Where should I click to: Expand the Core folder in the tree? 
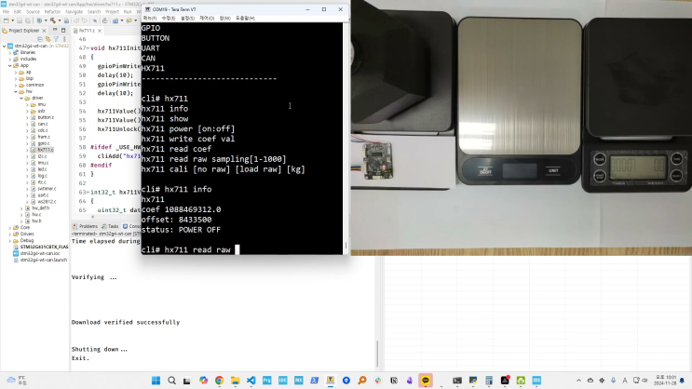pos(10,228)
